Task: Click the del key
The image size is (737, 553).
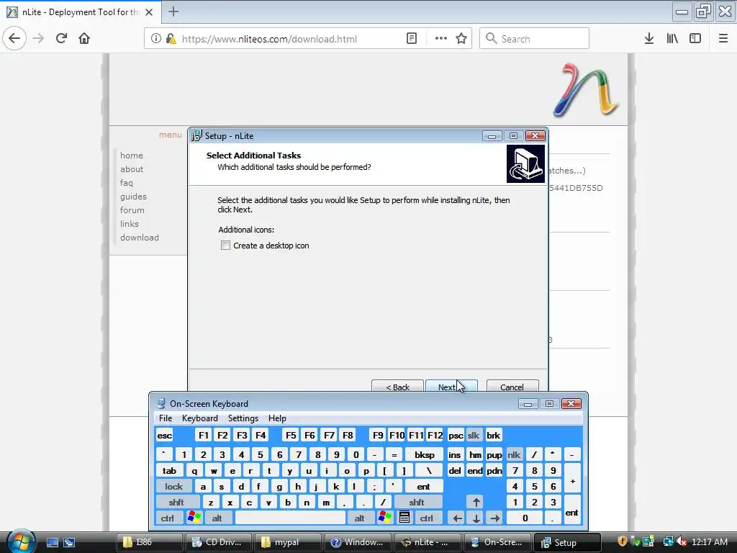Action: (x=455, y=471)
